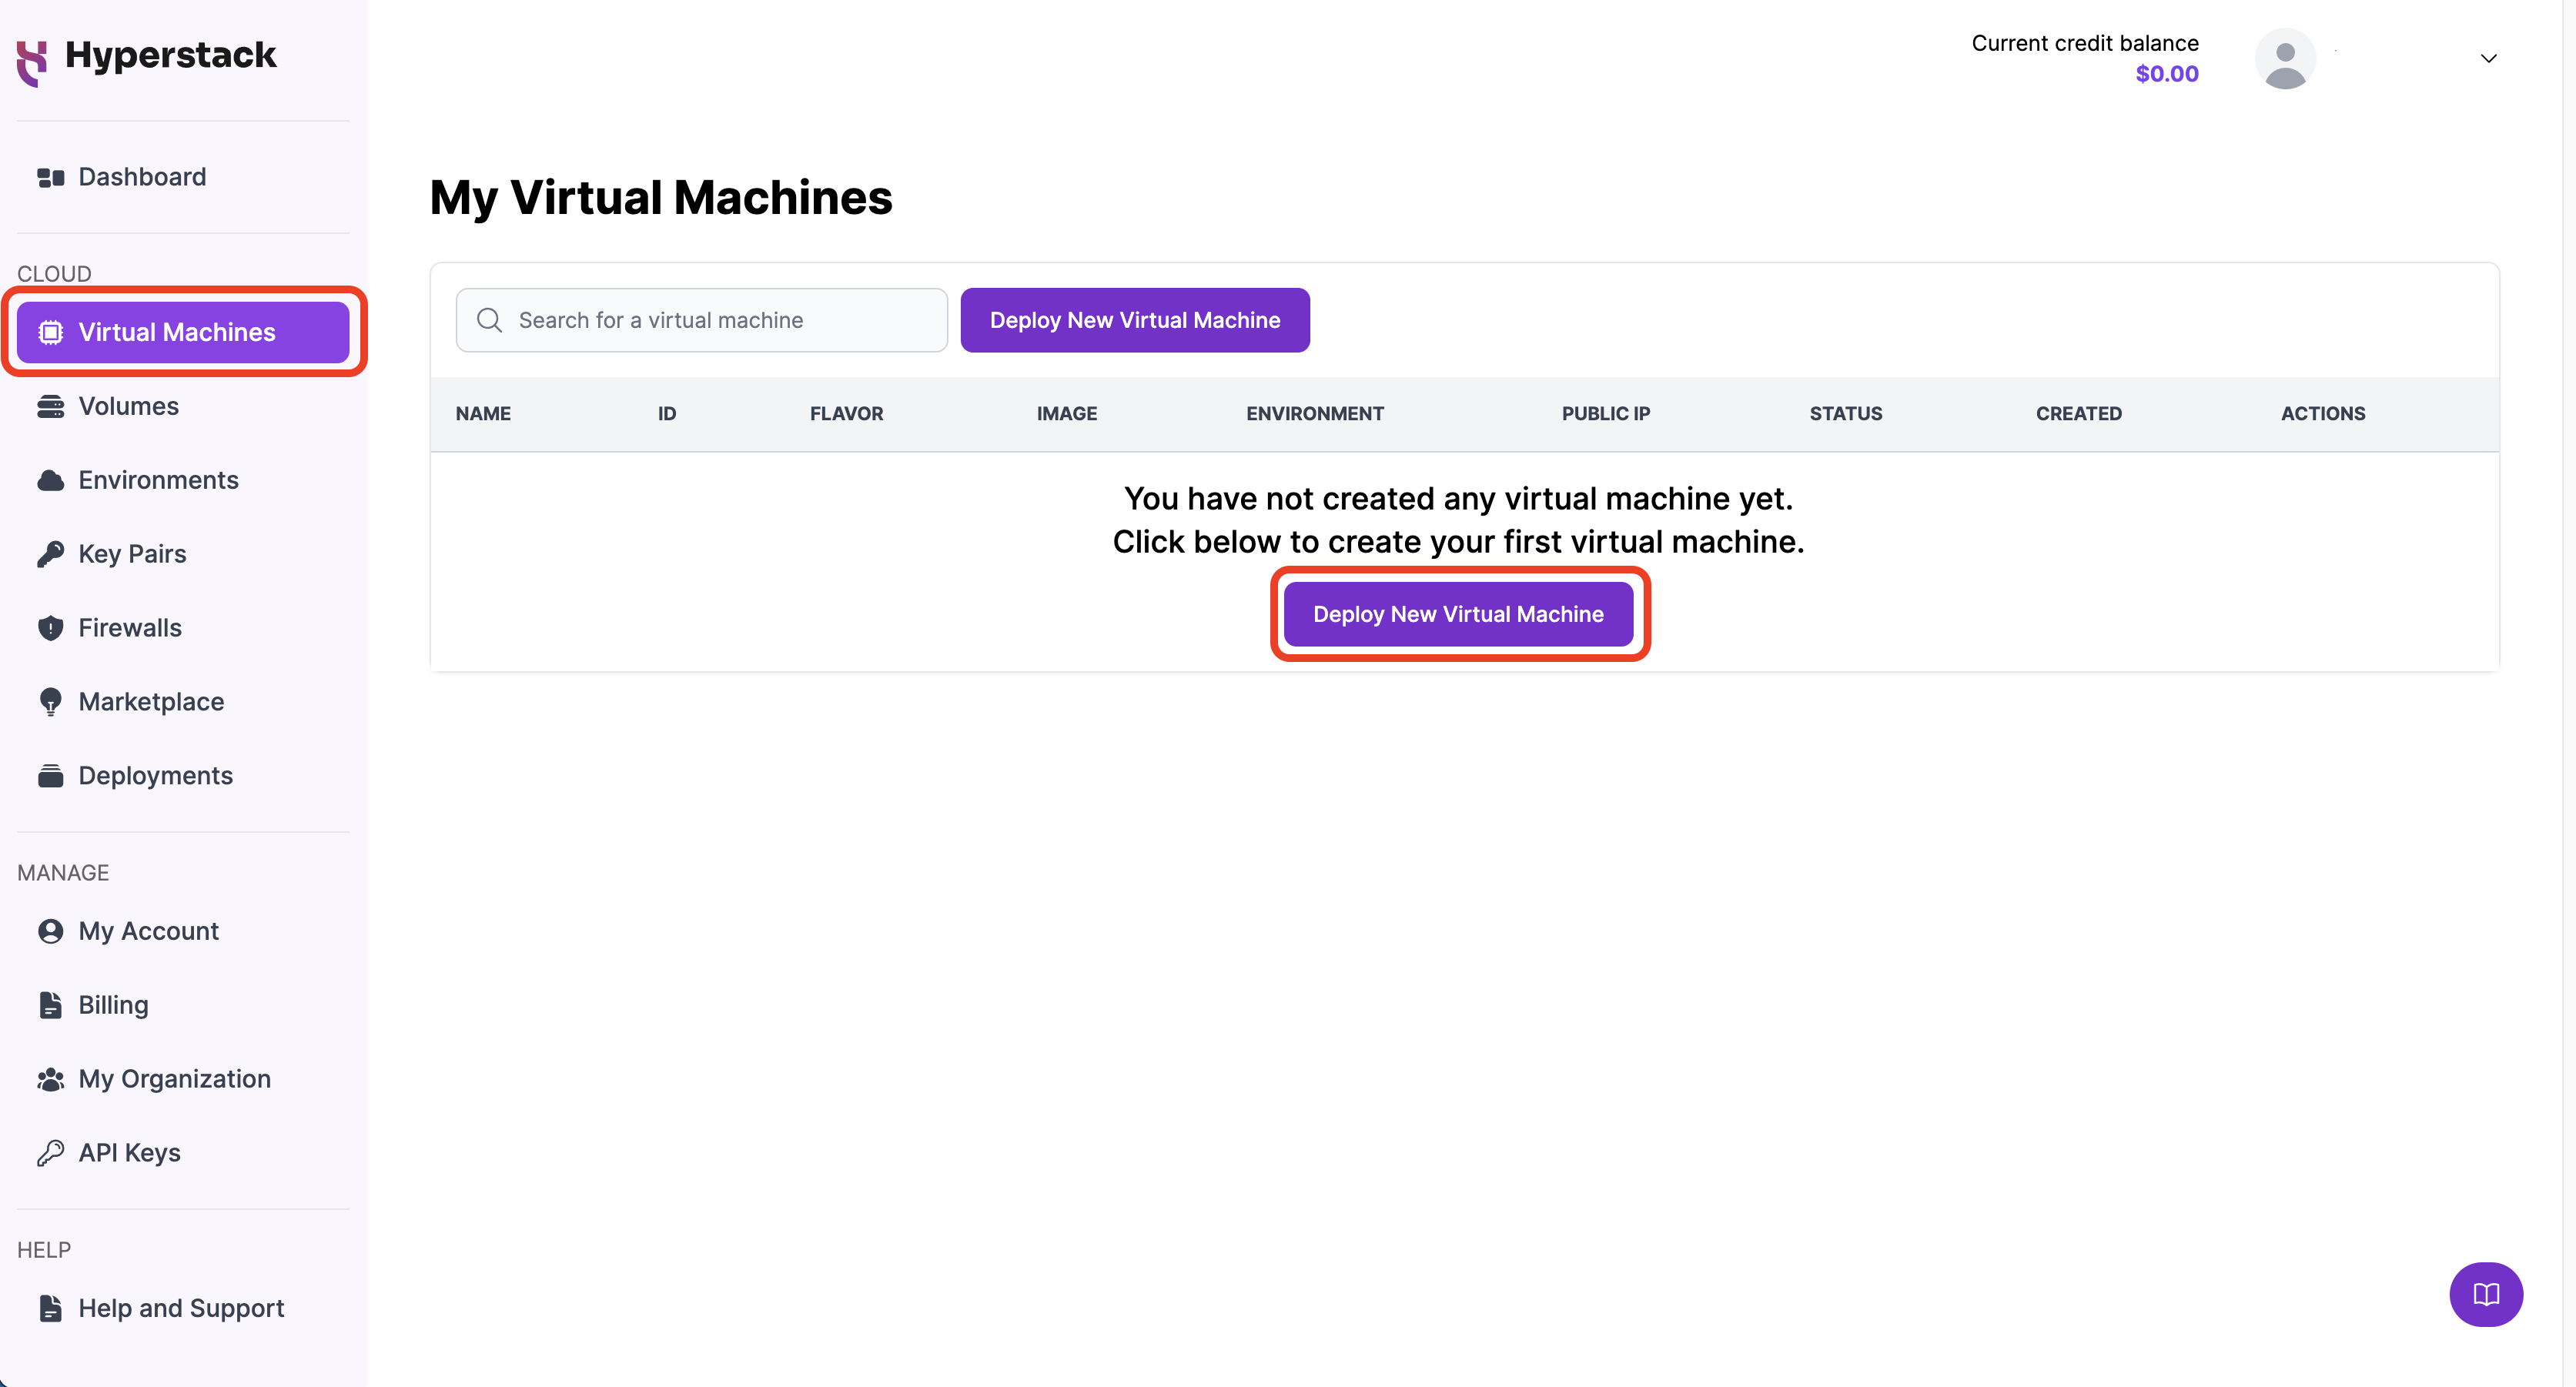Open Firewalls page

click(183, 628)
